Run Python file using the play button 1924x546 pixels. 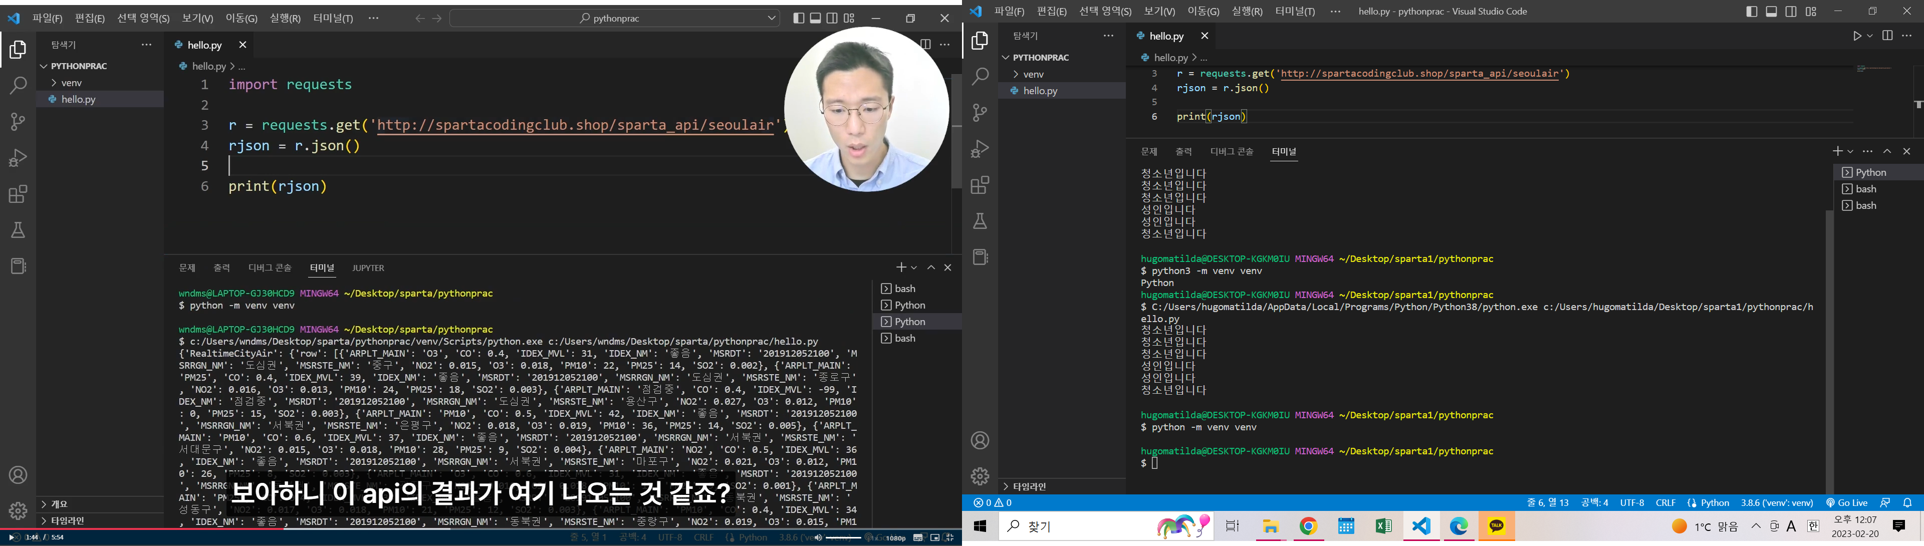[1857, 36]
